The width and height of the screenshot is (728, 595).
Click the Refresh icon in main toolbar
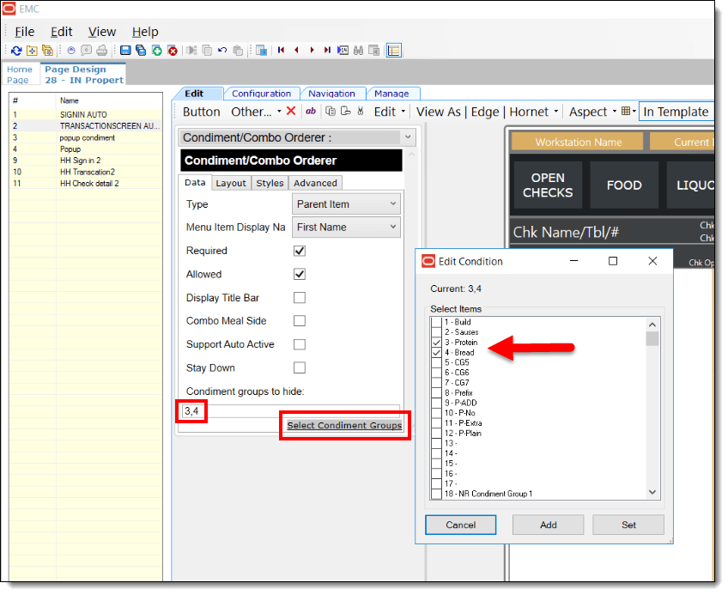(x=16, y=51)
